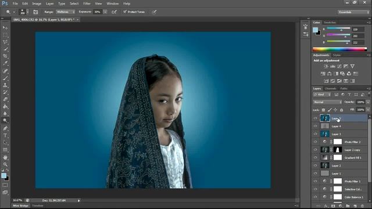
Task: Open the Exposure slider dropdown arrow
Action: point(105,12)
